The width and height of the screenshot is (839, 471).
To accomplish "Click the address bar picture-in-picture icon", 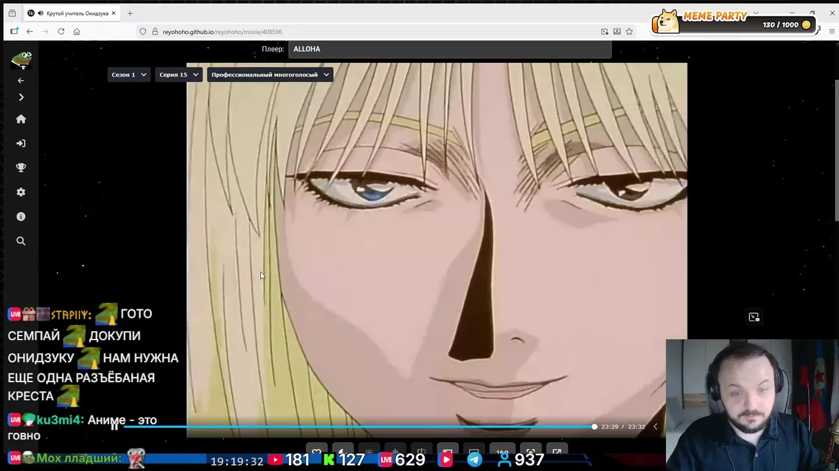I will pyautogui.click(x=604, y=31).
